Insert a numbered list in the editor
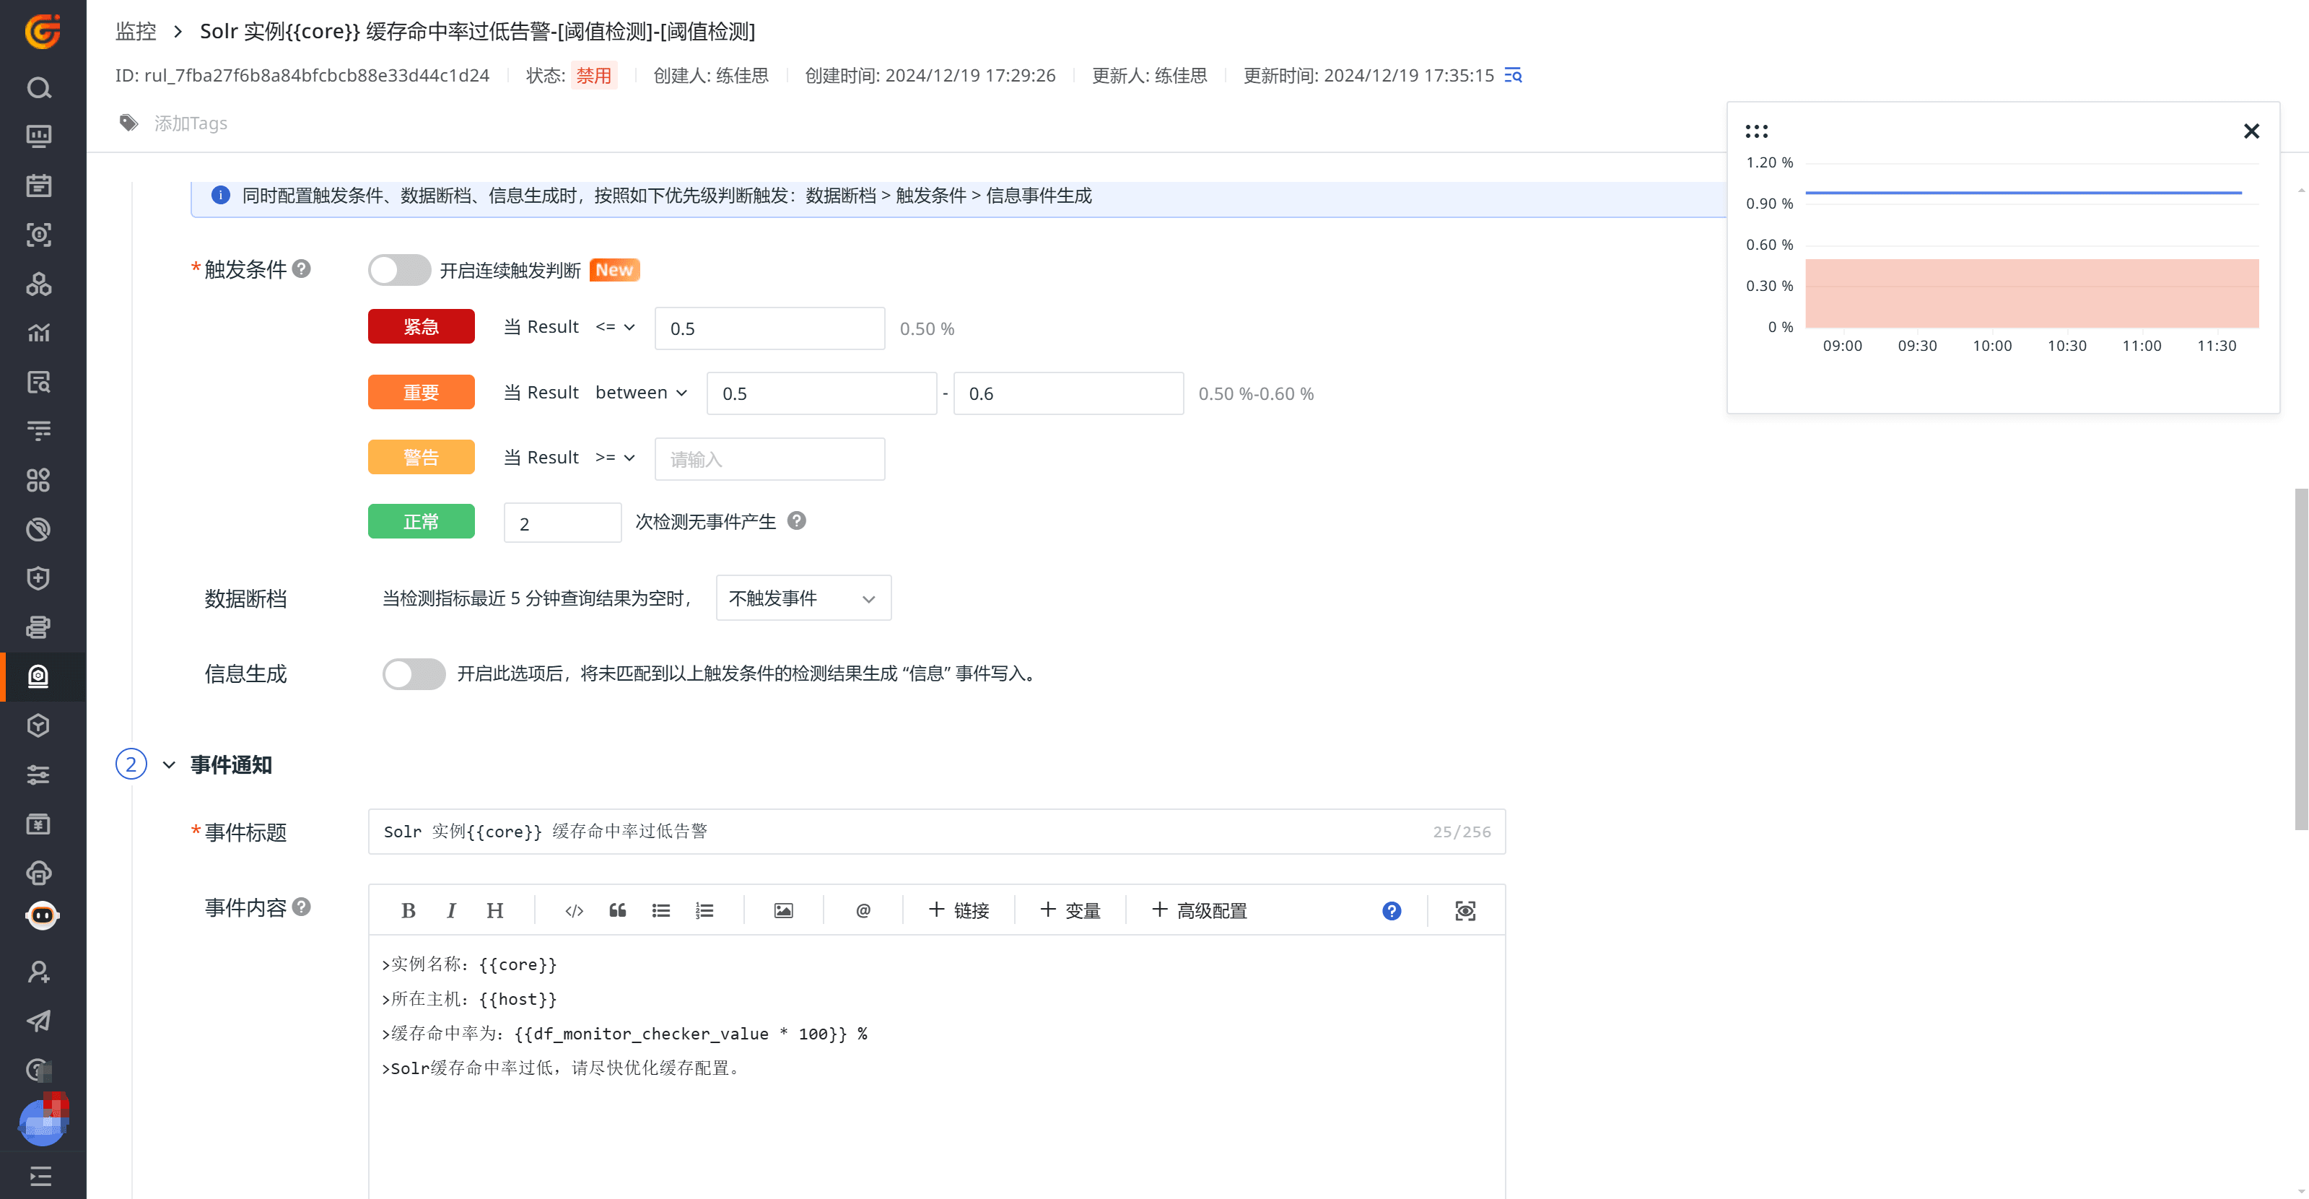Screen dimensions: 2309x1199 coord(704,910)
